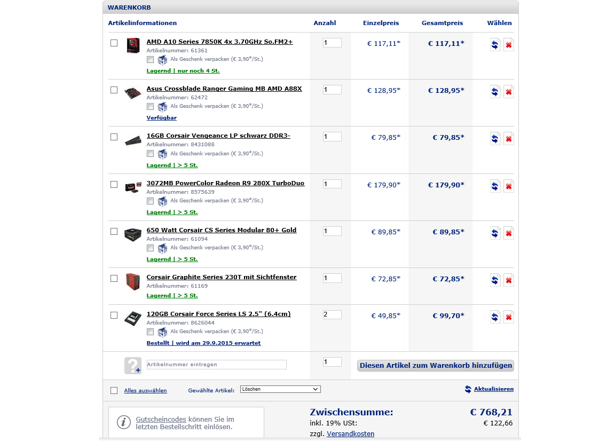Open AMD A10 Series 7850K product link
Viewport: 615px width, 442px height.
coord(219,42)
